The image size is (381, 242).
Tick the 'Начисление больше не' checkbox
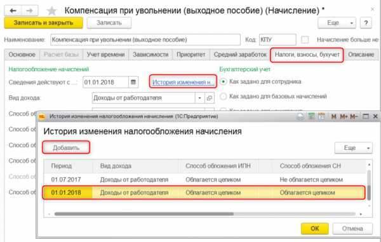pos(305,39)
